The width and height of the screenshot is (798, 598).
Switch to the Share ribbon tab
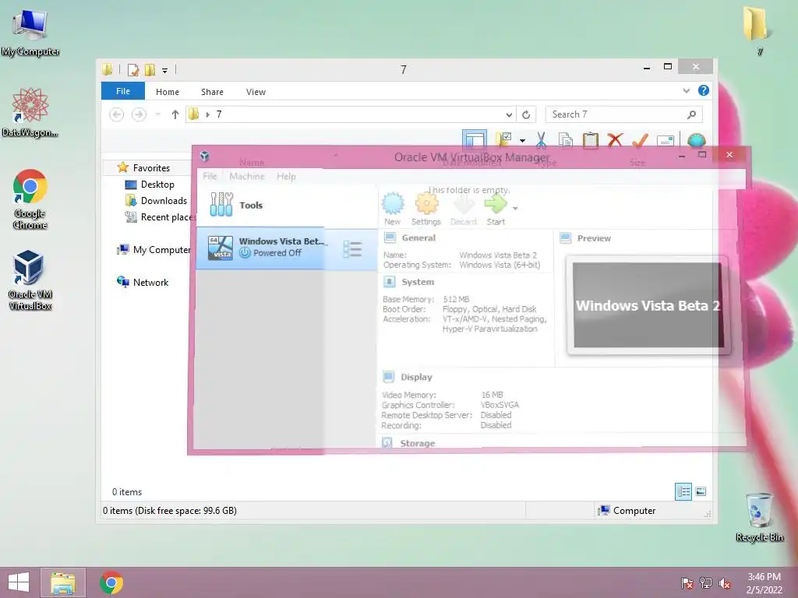click(212, 92)
